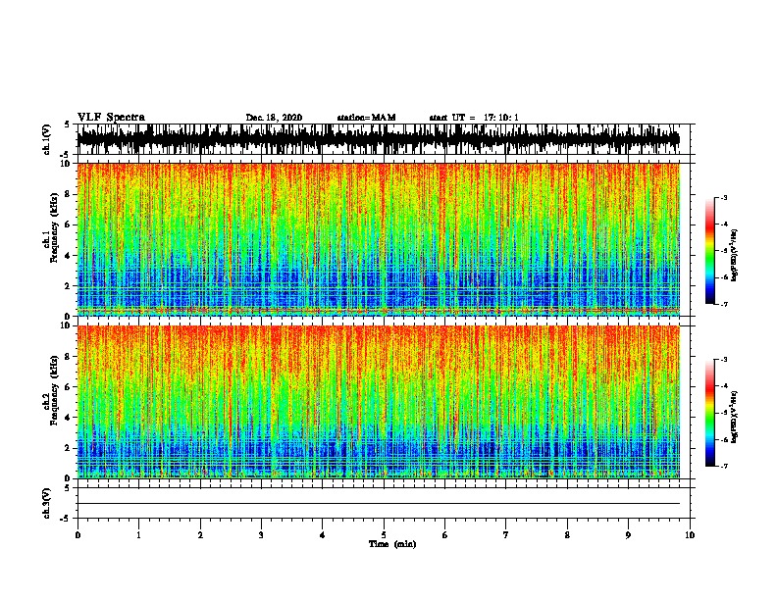Click time axis tick label "8"
This screenshot has width=777, height=600.
point(567,535)
